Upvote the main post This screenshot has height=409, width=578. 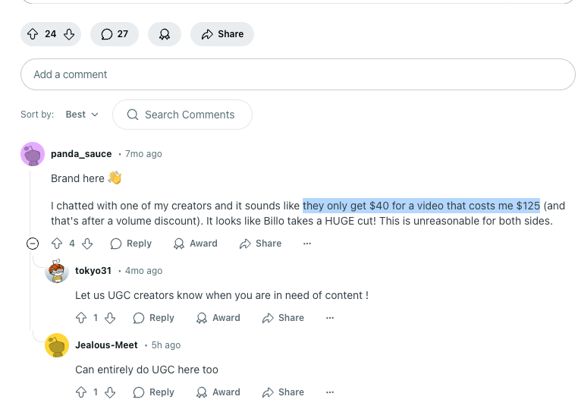click(x=33, y=34)
